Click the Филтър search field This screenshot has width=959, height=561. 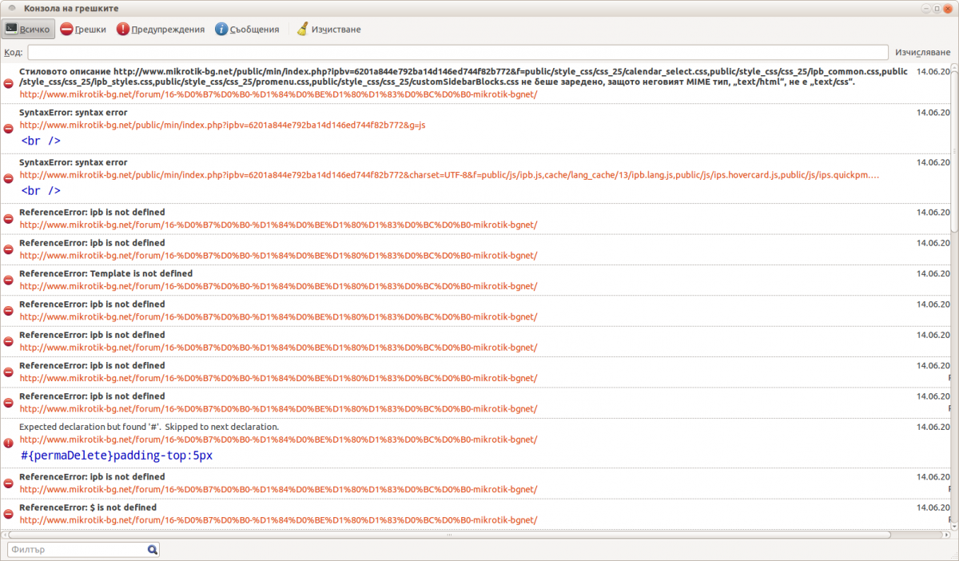pos(76,550)
